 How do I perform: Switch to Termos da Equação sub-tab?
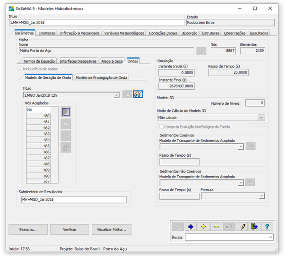click(39, 61)
